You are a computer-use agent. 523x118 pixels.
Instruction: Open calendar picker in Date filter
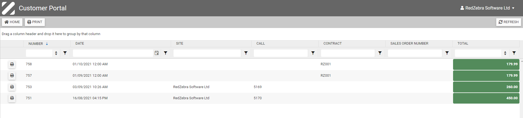coord(157,53)
